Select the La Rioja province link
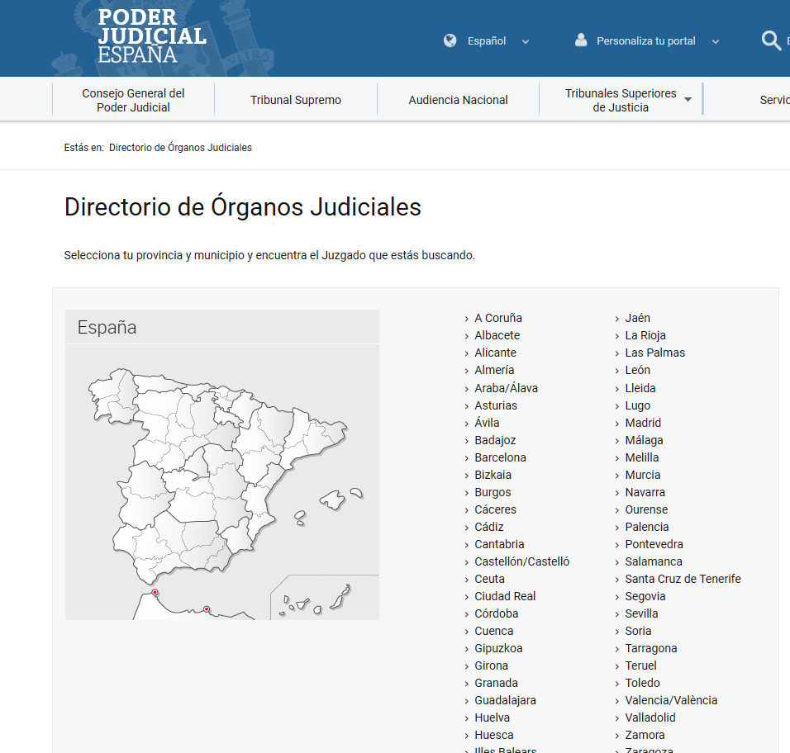Image resolution: width=790 pixels, height=753 pixels. coord(645,335)
